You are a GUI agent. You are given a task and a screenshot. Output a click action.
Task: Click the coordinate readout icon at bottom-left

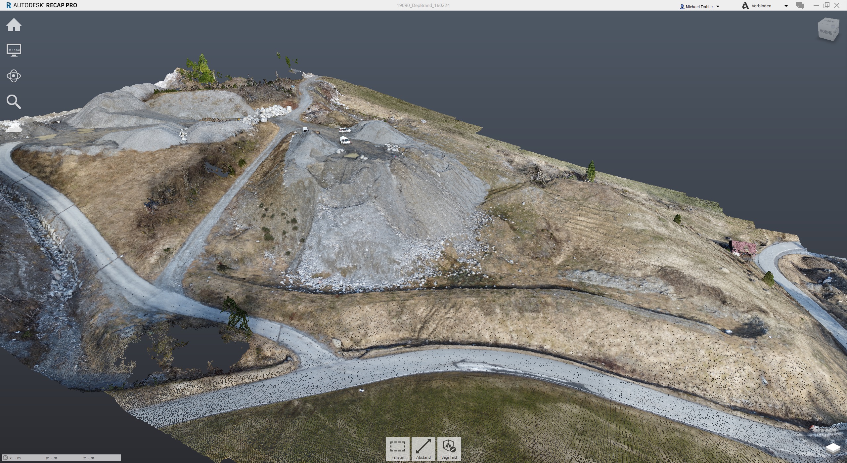click(5, 458)
